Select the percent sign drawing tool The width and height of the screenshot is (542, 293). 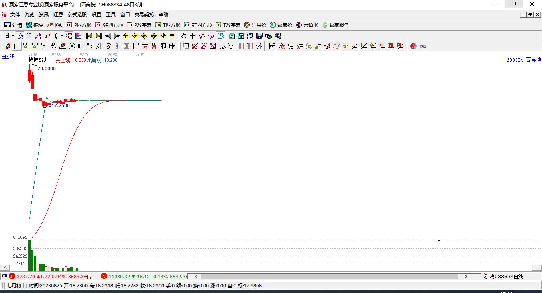pyautogui.click(x=291, y=46)
